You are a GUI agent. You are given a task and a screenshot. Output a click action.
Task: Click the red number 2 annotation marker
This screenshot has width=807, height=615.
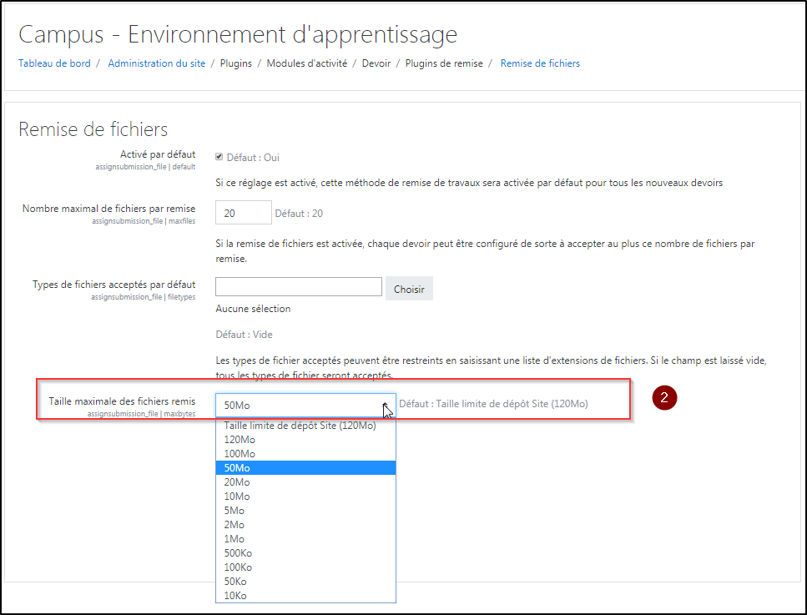click(x=664, y=398)
